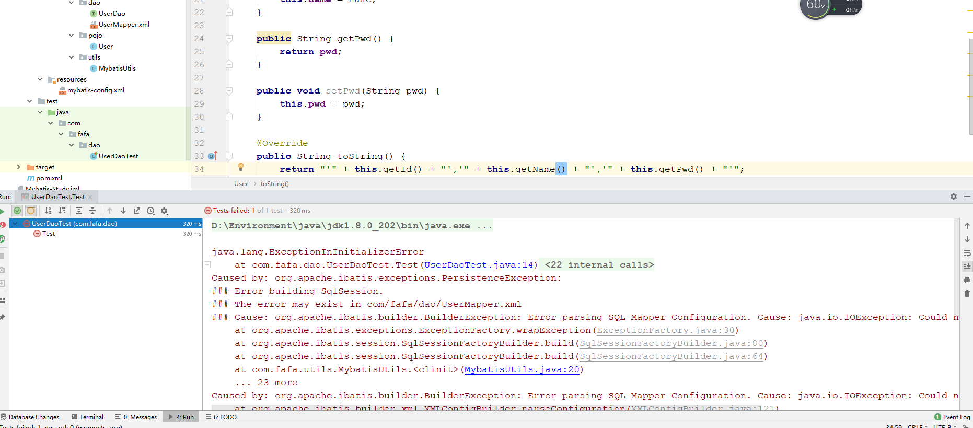Screen dimensions: 973x428
Task: Open the MybatisUtils.java:20 link
Action: pos(522,369)
